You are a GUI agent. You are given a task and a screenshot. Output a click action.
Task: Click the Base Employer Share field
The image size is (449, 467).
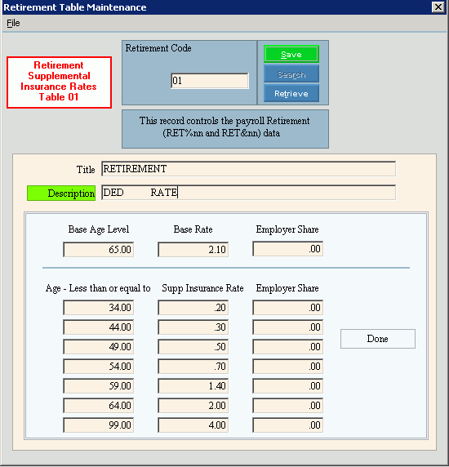(x=287, y=249)
